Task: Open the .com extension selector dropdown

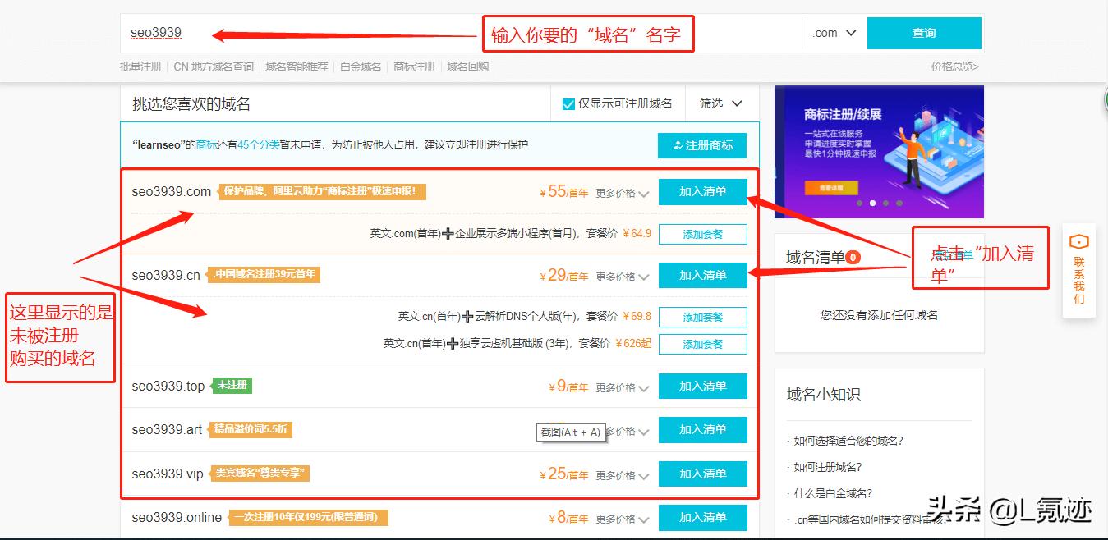Action: tap(833, 33)
